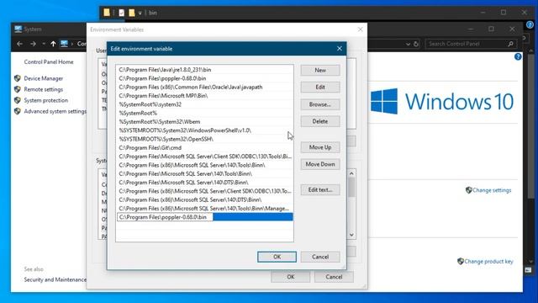This screenshot has height=303, width=538.
Task: Move the selected entry down
Action: point(320,164)
